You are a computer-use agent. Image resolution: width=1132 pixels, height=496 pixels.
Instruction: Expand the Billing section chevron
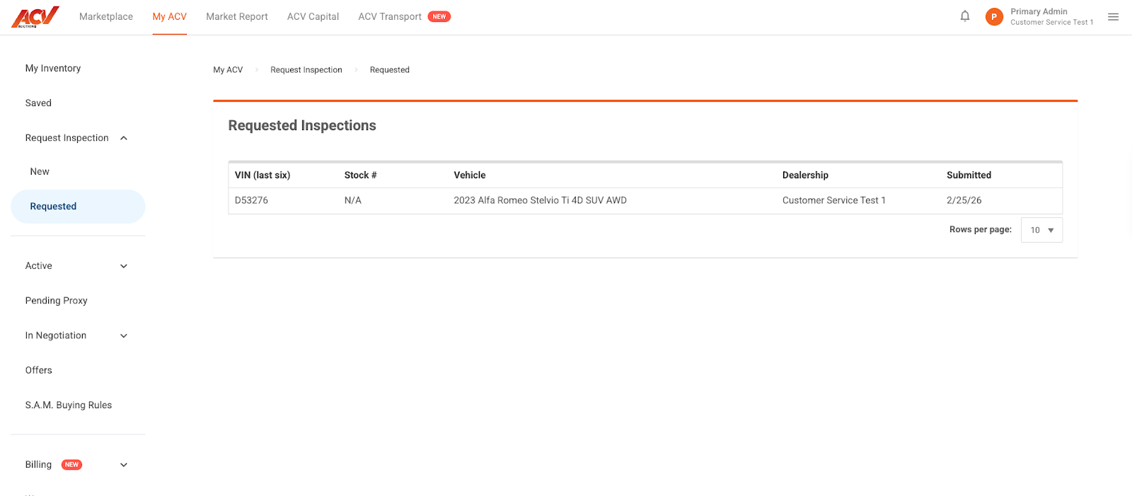point(124,465)
